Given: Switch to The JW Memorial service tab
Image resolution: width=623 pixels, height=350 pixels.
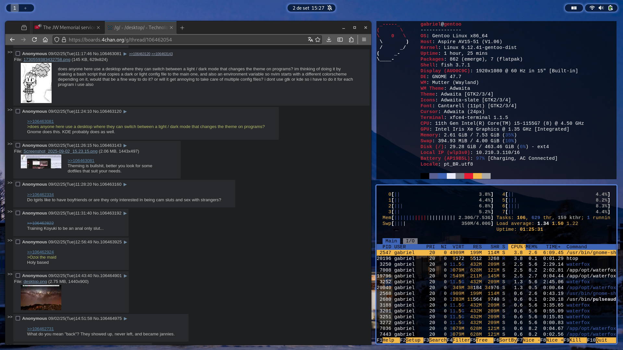Looking at the screenshot, I should (69, 28).
